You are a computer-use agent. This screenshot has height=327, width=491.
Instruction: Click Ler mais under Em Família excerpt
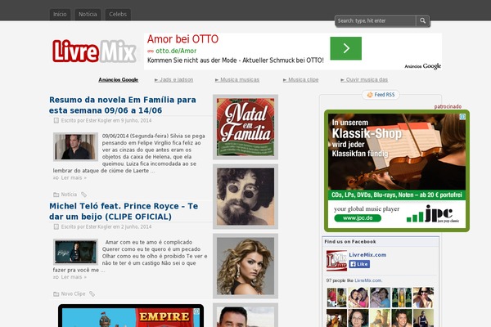click(74, 177)
